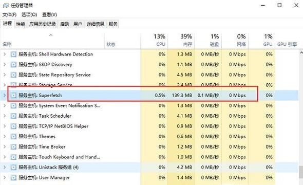Expand the TCP/IP NetBIOS Helper row
303x185 pixels.
click(5, 126)
